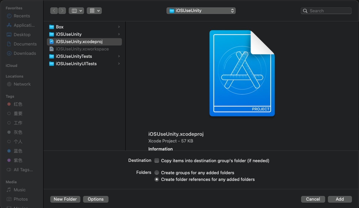The width and height of the screenshot is (359, 208).
Task: Click the Recents clock icon in sidebar
Action: 9,16
